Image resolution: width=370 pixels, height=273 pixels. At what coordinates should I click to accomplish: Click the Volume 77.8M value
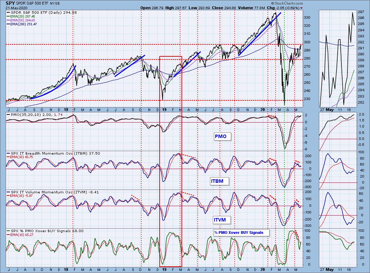[251, 8]
